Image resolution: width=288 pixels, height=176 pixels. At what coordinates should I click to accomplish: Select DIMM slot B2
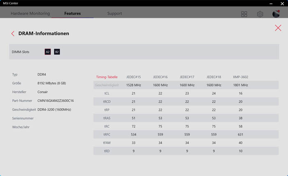tap(57, 52)
